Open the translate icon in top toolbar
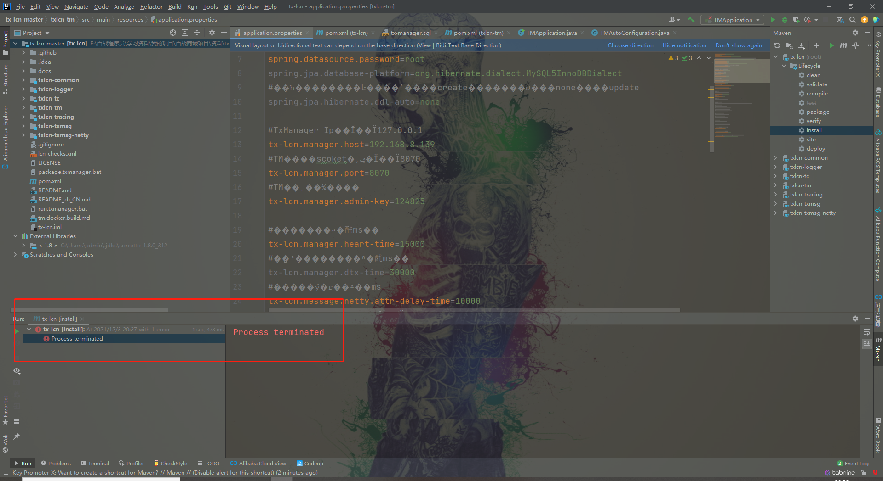The height and width of the screenshot is (481, 883). (840, 20)
